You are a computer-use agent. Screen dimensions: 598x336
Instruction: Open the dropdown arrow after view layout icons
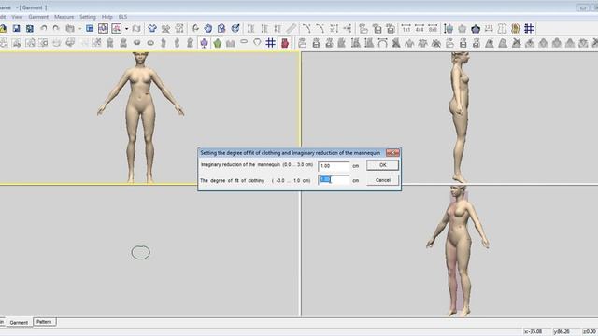coord(126,29)
